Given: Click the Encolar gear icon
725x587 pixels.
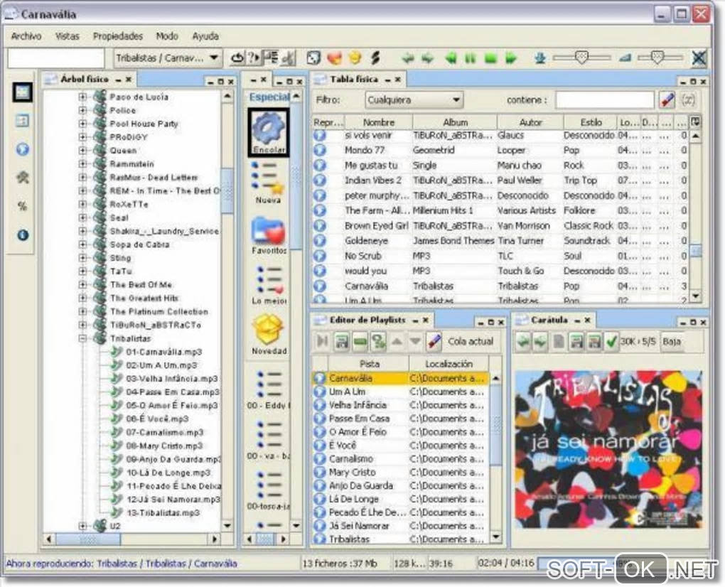Looking at the screenshot, I should pyautogui.click(x=269, y=133).
